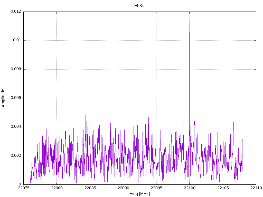Viewport: 263px width, 197px height.
Task: Click the y-axis tick label 0.006
Action: click(x=16, y=98)
